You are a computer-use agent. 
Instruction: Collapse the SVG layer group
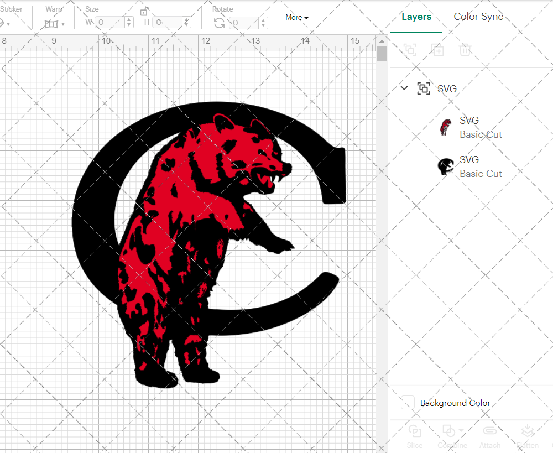click(404, 88)
